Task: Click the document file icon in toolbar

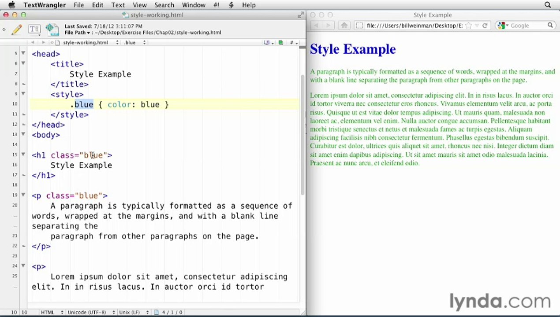Action: point(52,29)
